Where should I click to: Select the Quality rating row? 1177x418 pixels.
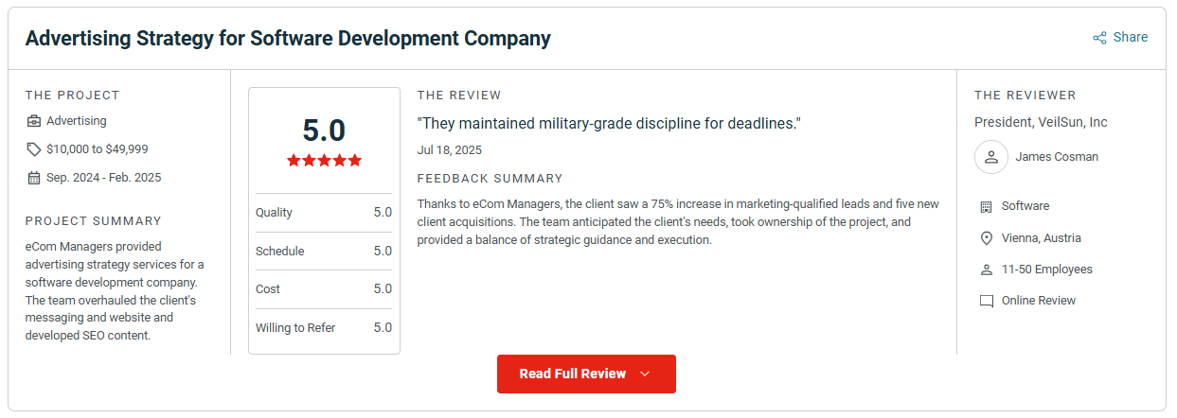coord(324,213)
